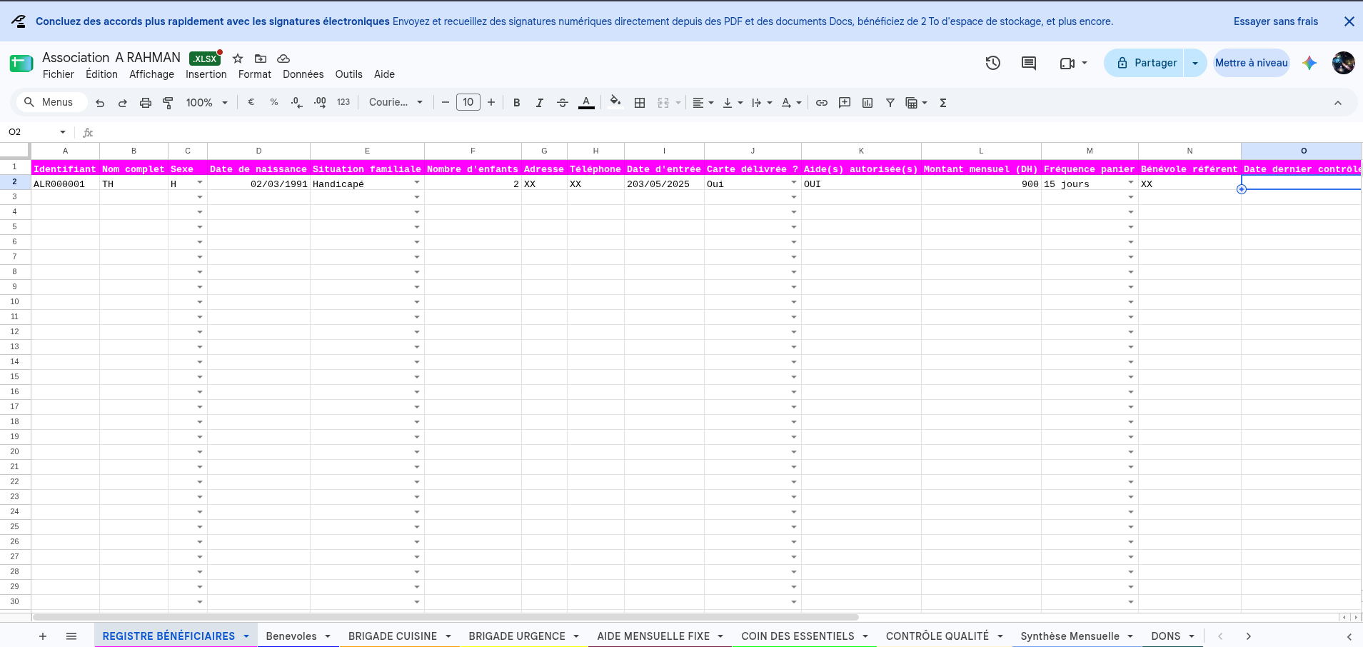Viewport: 1363px width, 647px height.
Task: Toggle strikethrough formatting
Action: point(563,103)
